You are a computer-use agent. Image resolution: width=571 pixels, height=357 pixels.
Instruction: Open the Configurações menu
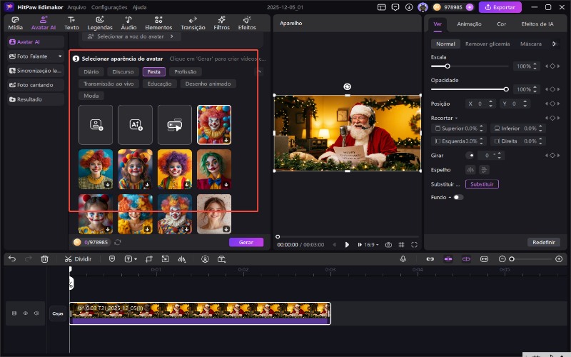(x=109, y=6)
